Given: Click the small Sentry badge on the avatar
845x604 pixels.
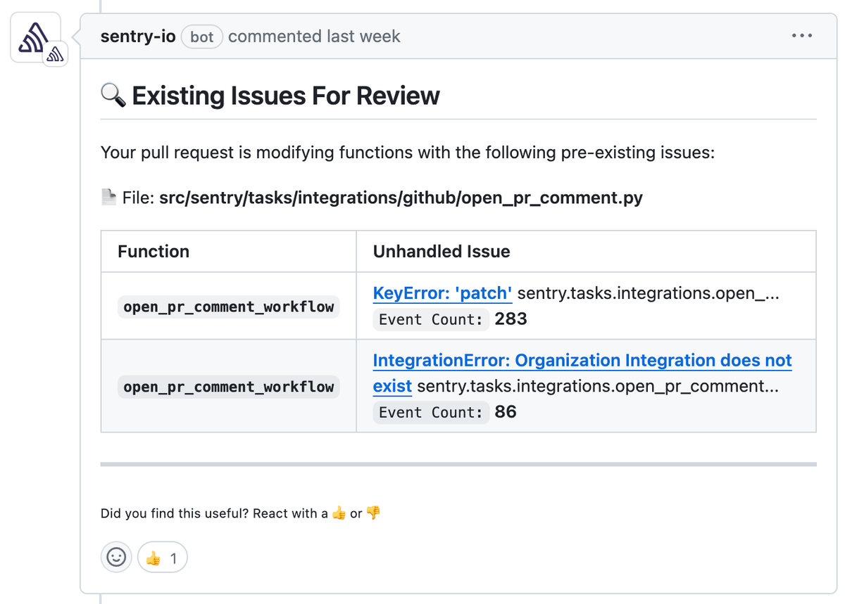Looking at the screenshot, I should coord(54,55).
